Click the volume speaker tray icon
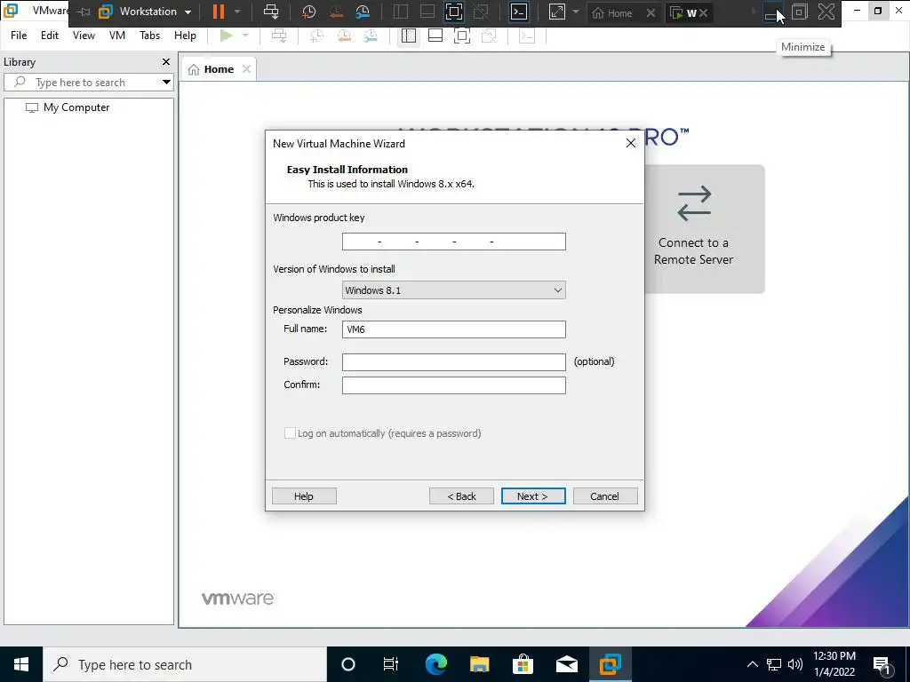The height and width of the screenshot is (682, 910). (x=795, y=664)
